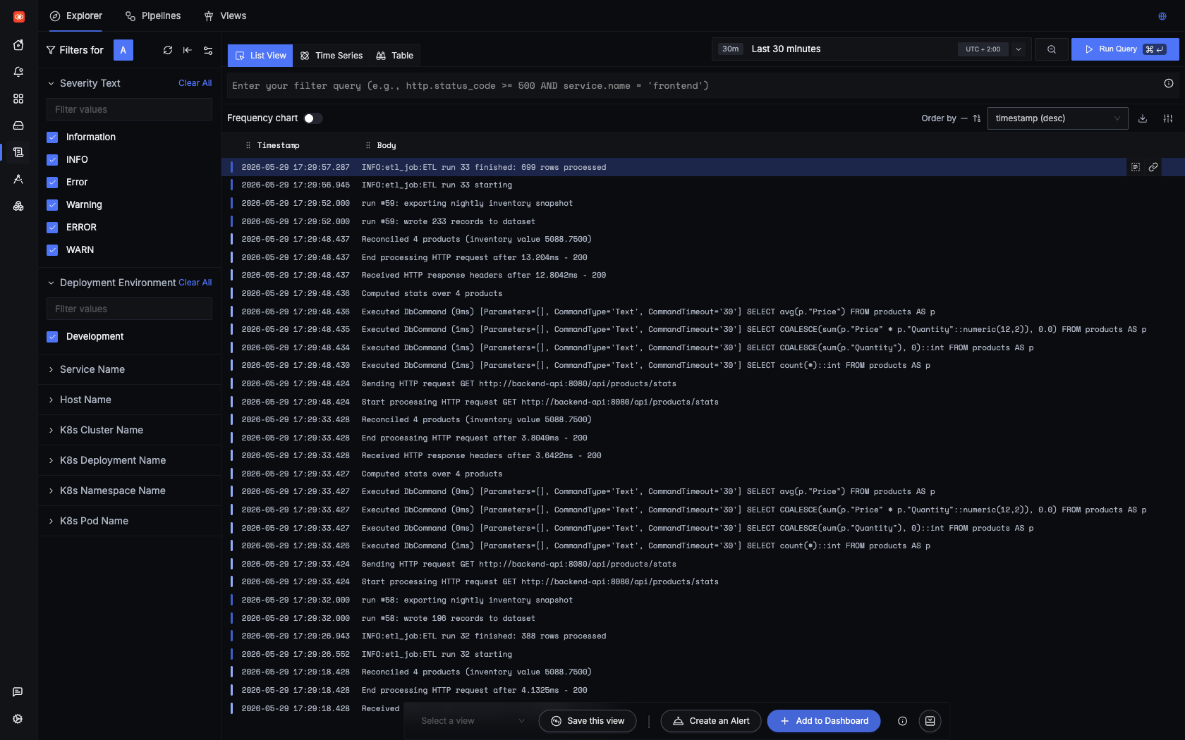Viewport: 1185px width, 740px height.
Task: Open the home icon in sidebar
Action: [18, 45]
